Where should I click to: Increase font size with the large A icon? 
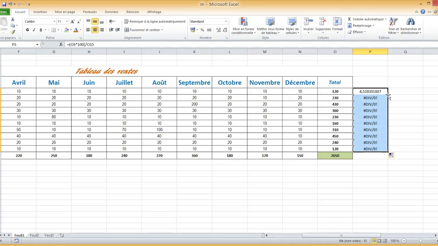tap(73, 22)
